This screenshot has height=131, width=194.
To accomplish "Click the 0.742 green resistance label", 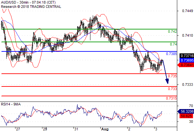I will (172, 31).
